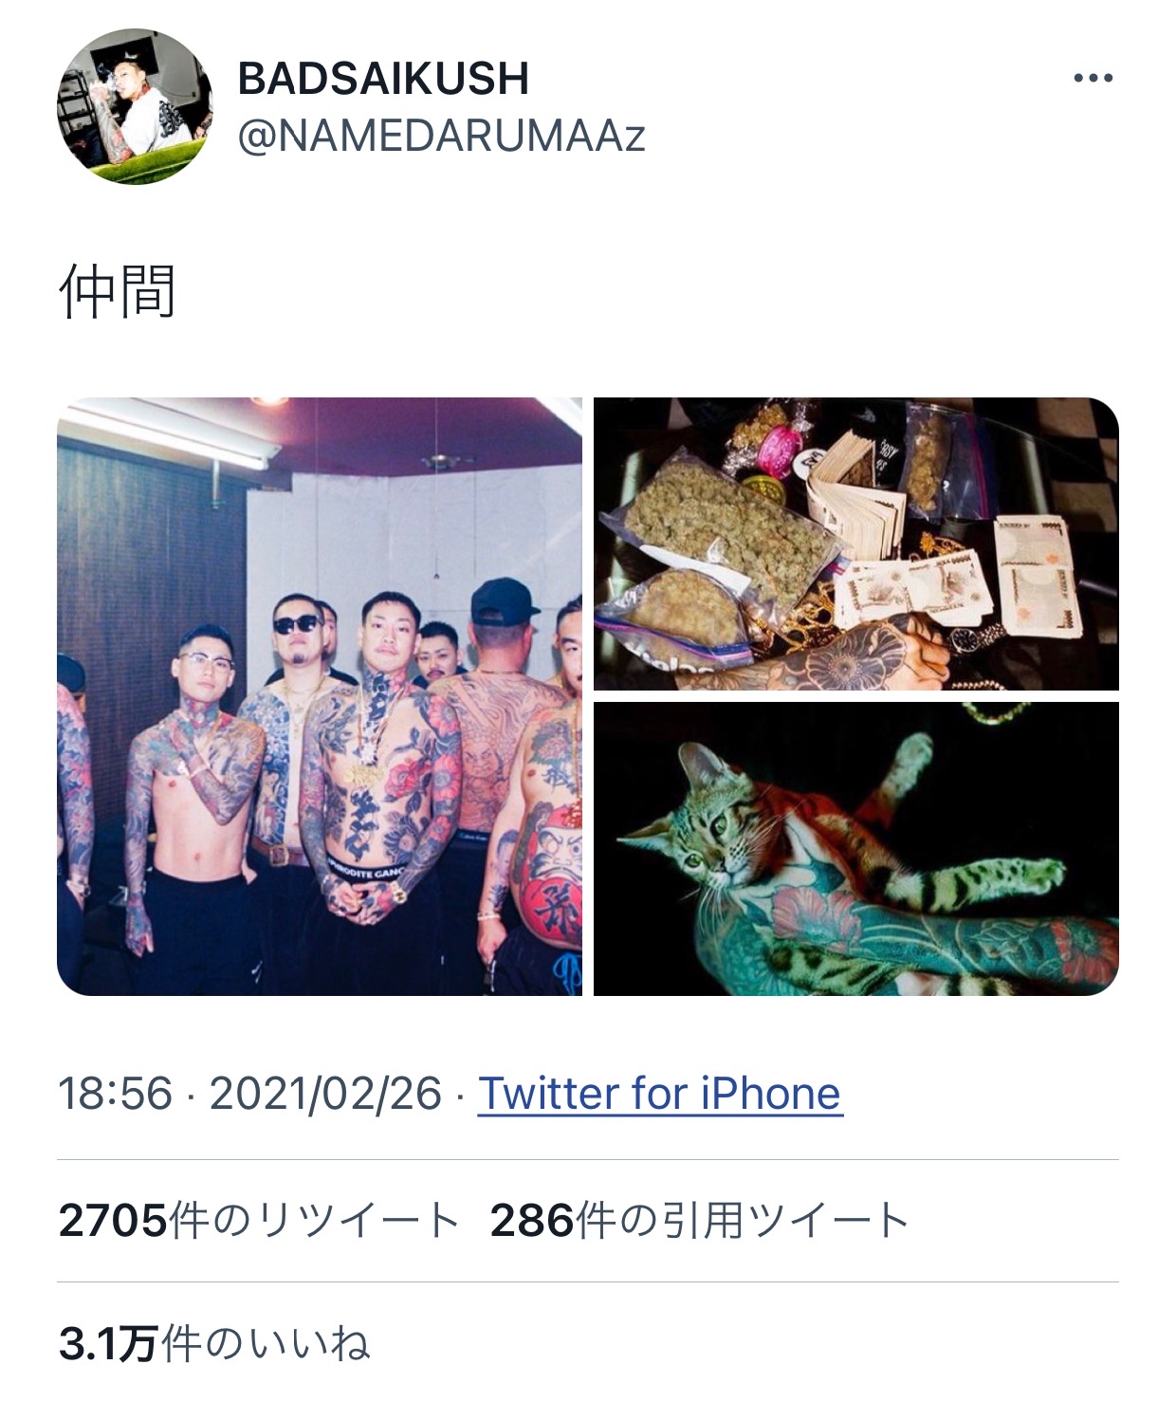The image size is (1176, 1401).
Task: Open the three-dot more options menu
Action: 1093,79
